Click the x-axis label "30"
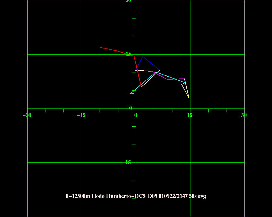Screen dimensions: 272x217 click(244, 115)
